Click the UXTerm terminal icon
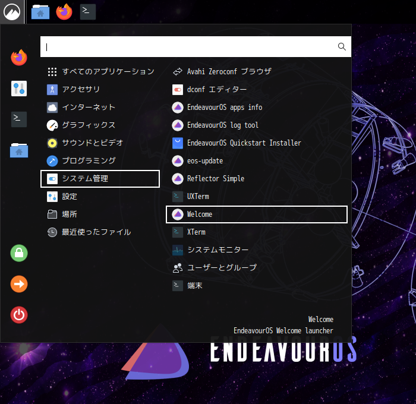Image resolution: width=416 pixels, height=404 pixels. 178,197
